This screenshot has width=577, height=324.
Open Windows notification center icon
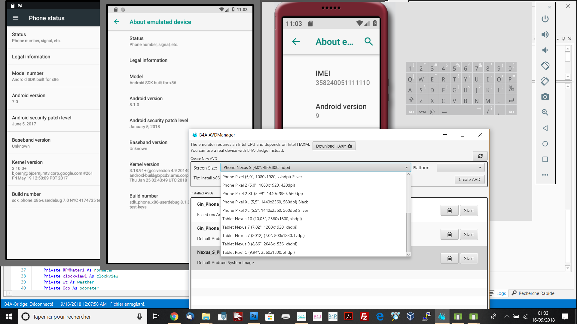565,316
